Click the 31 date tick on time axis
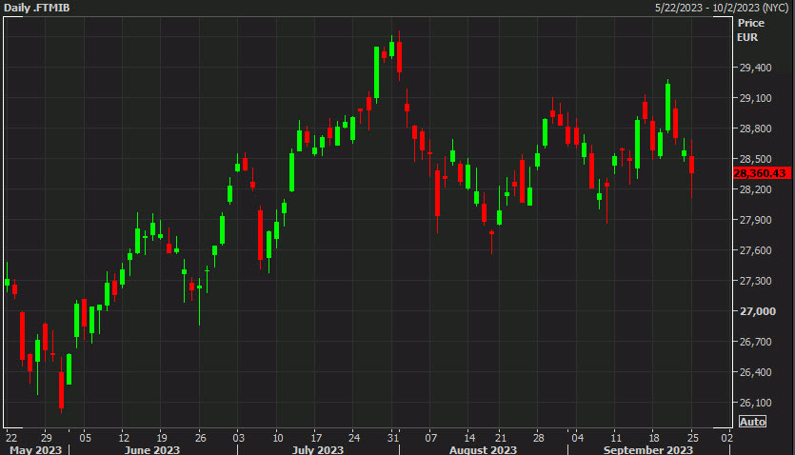The image size is (795, 455). pos(391,438)
